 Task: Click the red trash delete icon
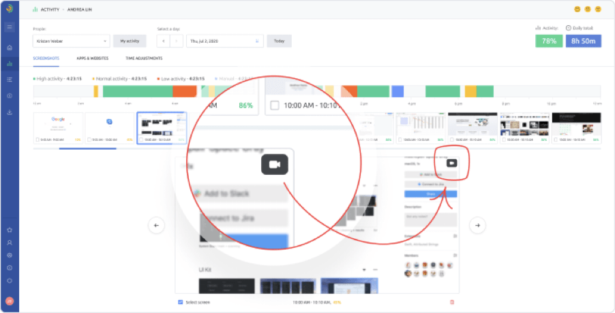[452, 302]
